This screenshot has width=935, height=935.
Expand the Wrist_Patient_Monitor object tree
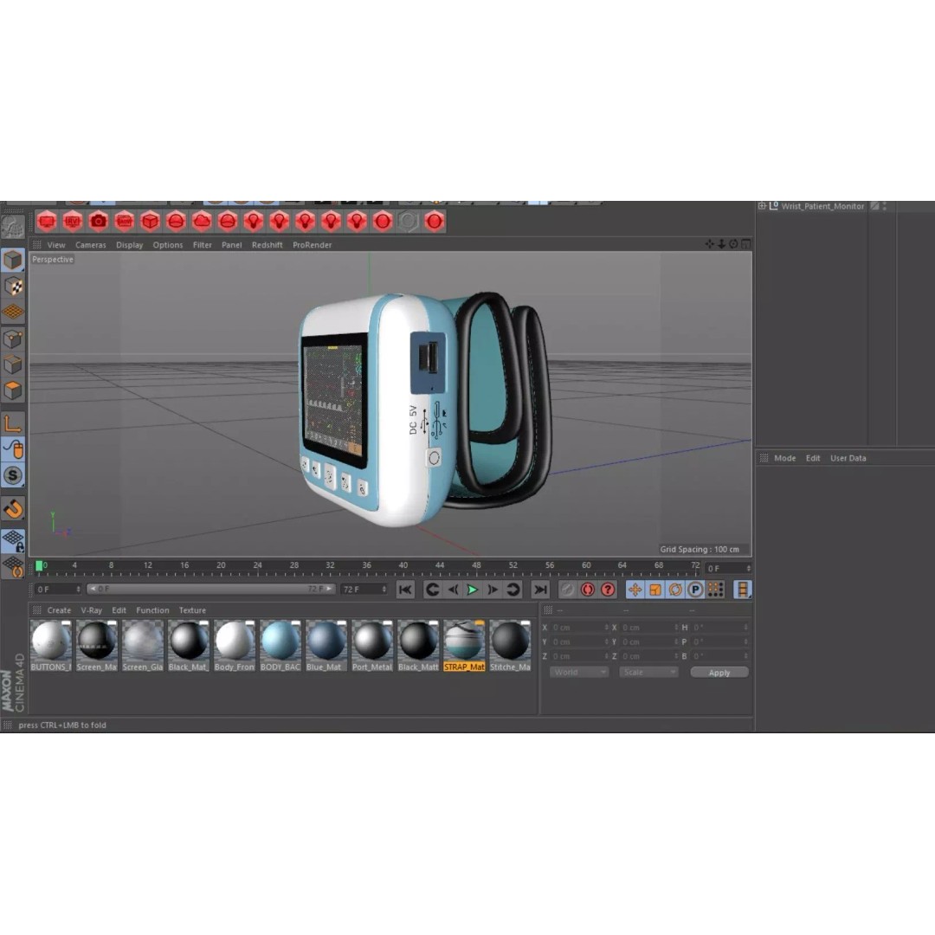[x=762, y=206]
